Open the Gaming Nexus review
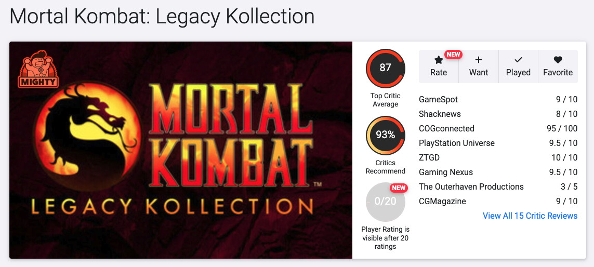Image resolution: width=594 pixels, height=267 pixels. point(446,172)
